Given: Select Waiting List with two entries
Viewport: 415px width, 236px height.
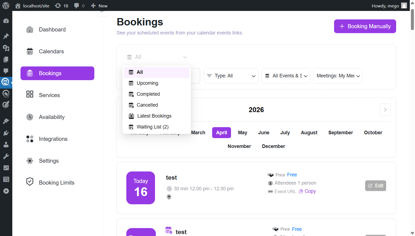Looking at the screenshot, I should pyautogui.click(x=152, y=127).
